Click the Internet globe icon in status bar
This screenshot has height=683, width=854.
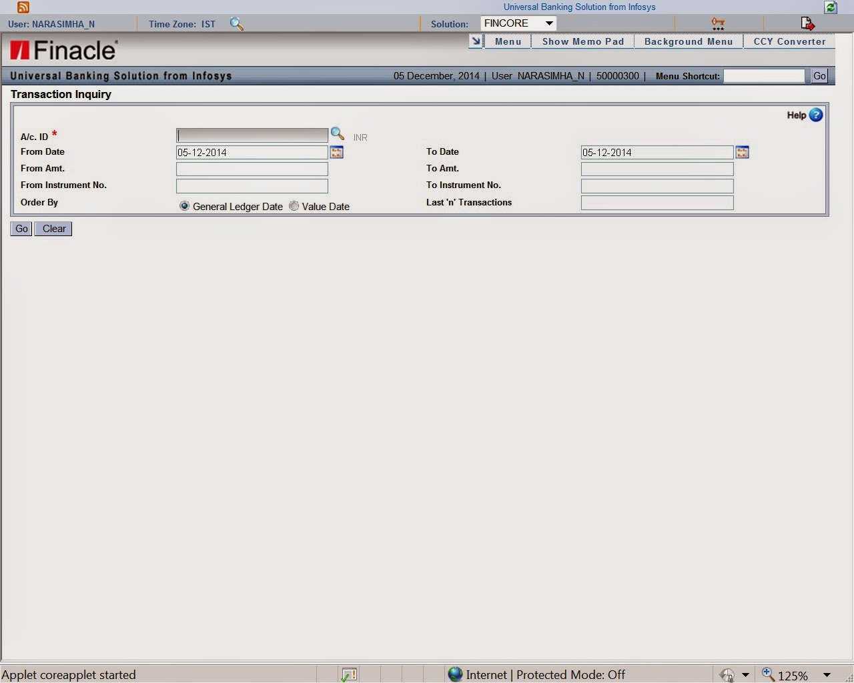click(456, 674)
